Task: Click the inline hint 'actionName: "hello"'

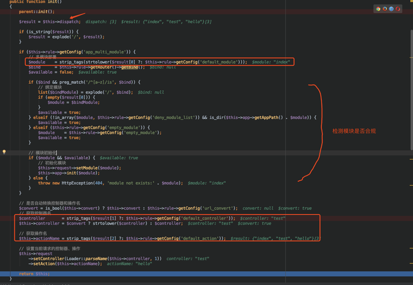Action: coord(129,264)
